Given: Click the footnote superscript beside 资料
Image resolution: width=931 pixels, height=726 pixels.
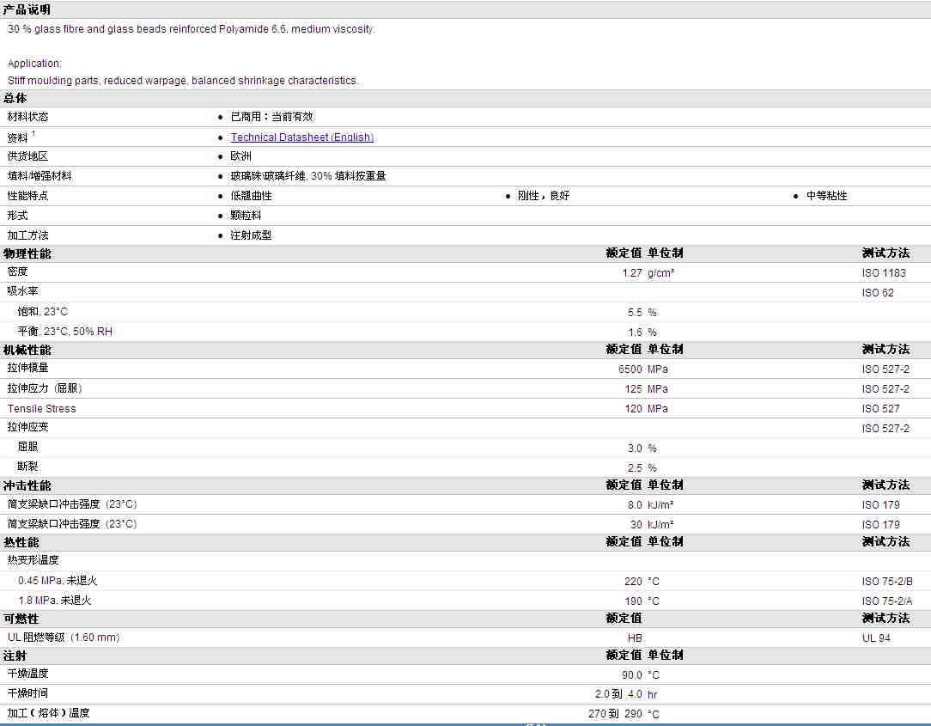Looking at the screenshot, I should tap(33, 134).
